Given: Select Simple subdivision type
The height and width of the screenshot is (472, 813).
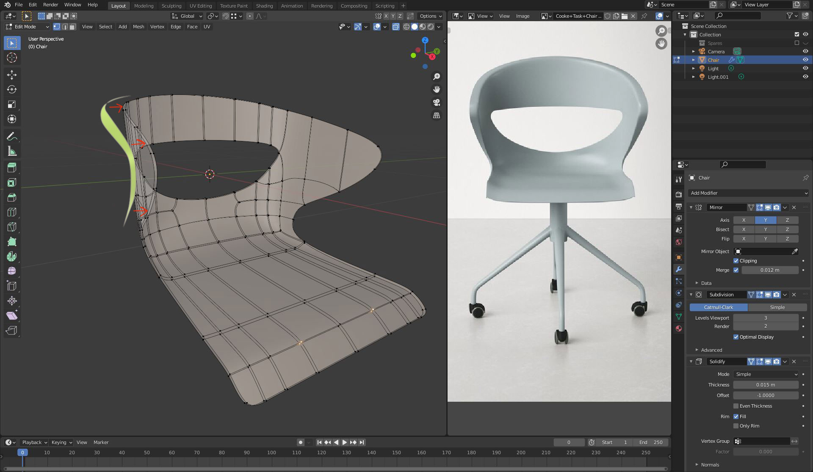Looking at the screenshot, I should coord(777,307).
